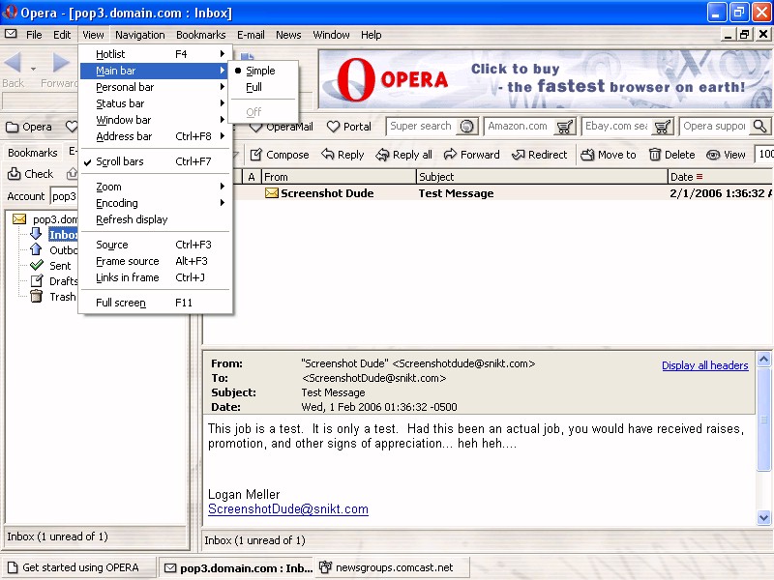
Task: Choose Full screen from View menu
Action: click(155, 303)
